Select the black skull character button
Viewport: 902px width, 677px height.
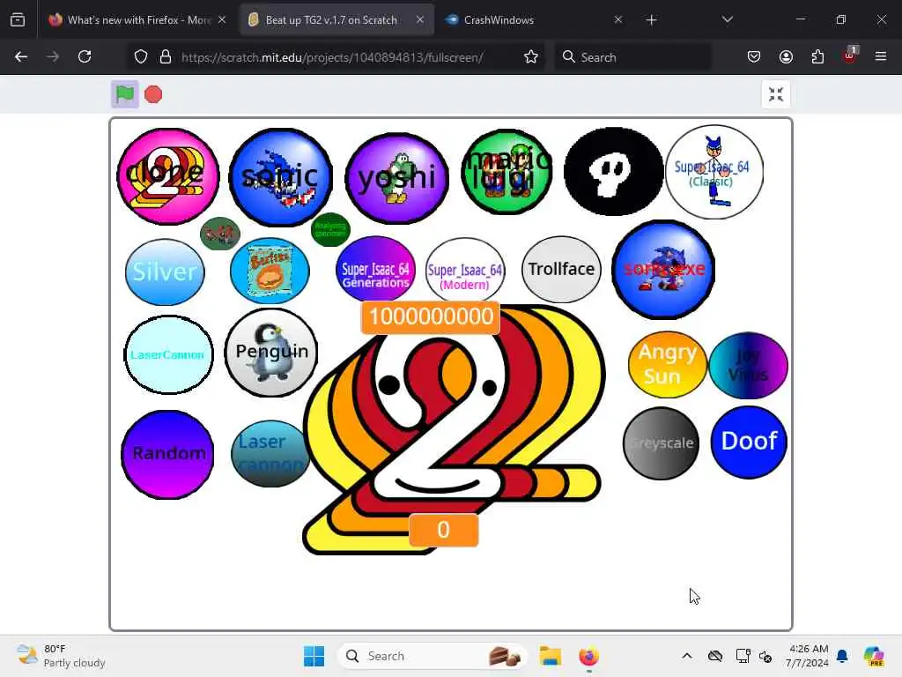tap(613, 171)
